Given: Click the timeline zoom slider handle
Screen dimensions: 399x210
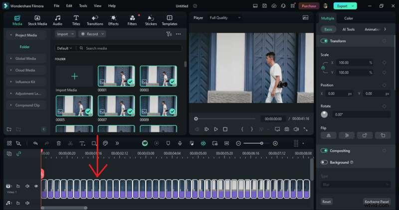Looking at the screenshot, I should 261,143.
